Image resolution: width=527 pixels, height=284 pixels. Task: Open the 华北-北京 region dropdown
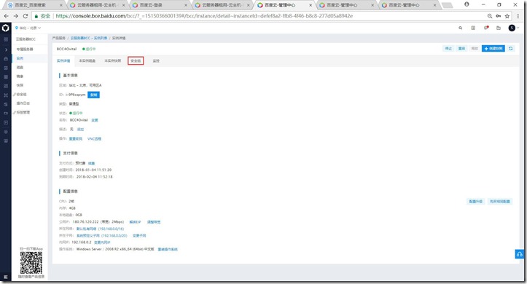tap(28, 28)
